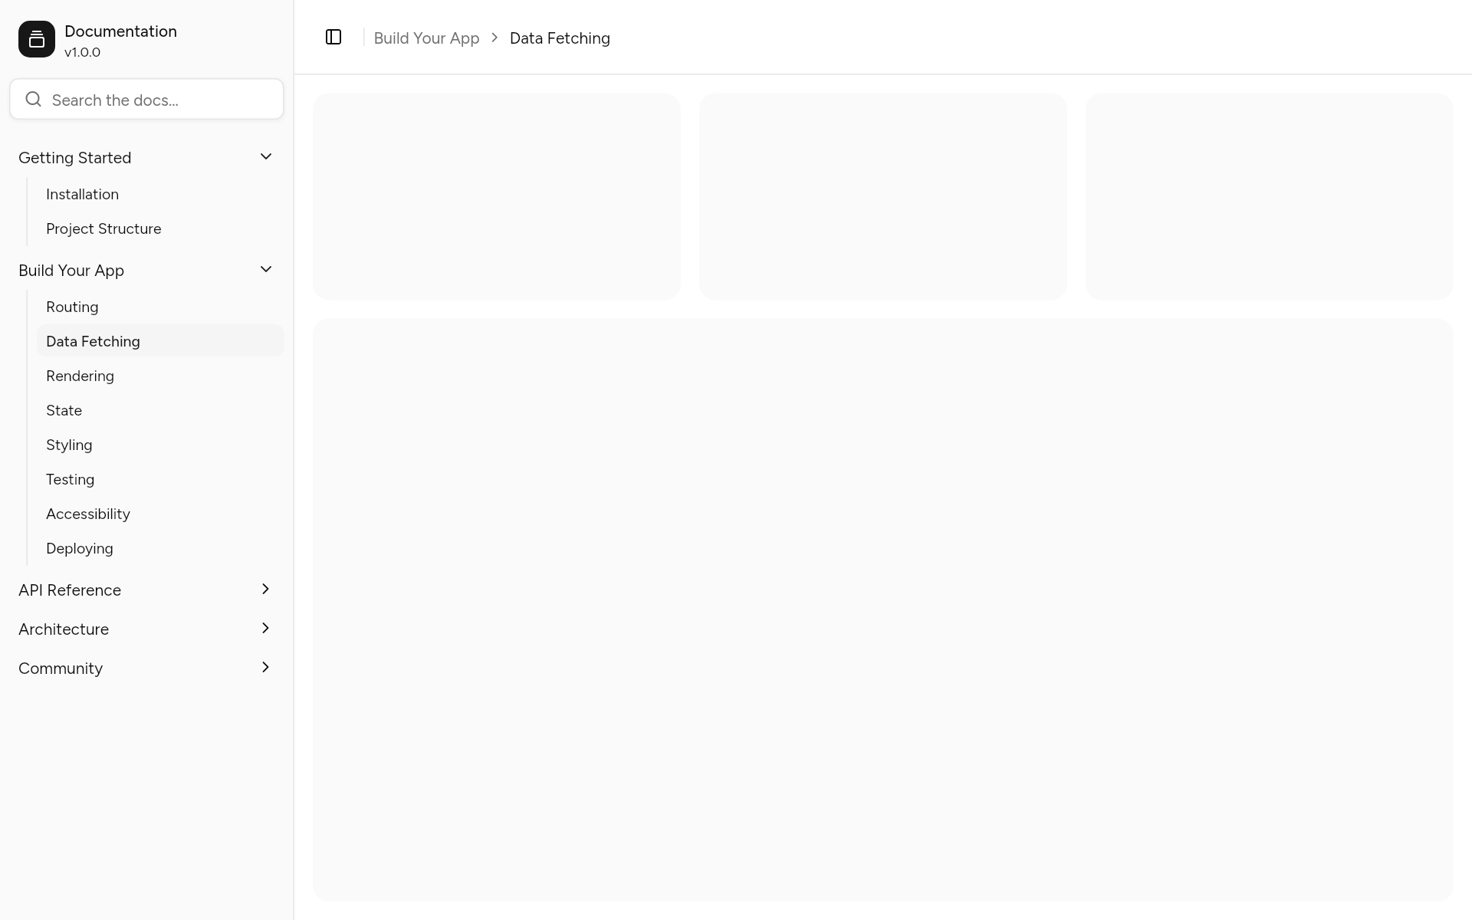
Task: Open the Project Structure page
Action: click(160, 228)
